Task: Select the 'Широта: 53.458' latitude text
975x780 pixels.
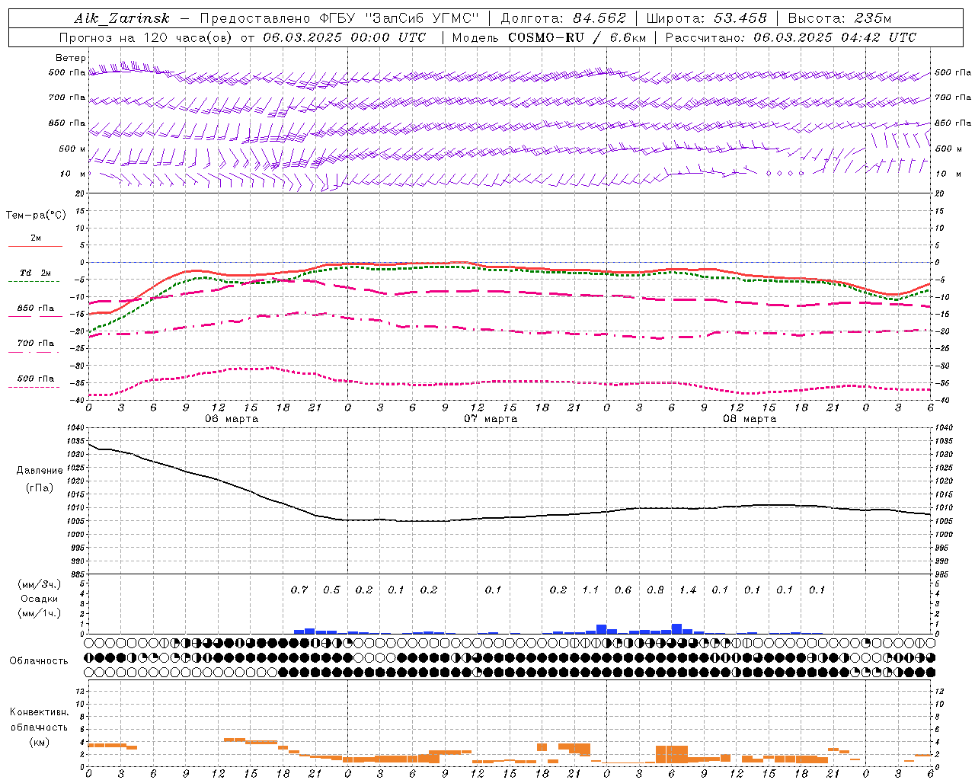Action: 706,18
